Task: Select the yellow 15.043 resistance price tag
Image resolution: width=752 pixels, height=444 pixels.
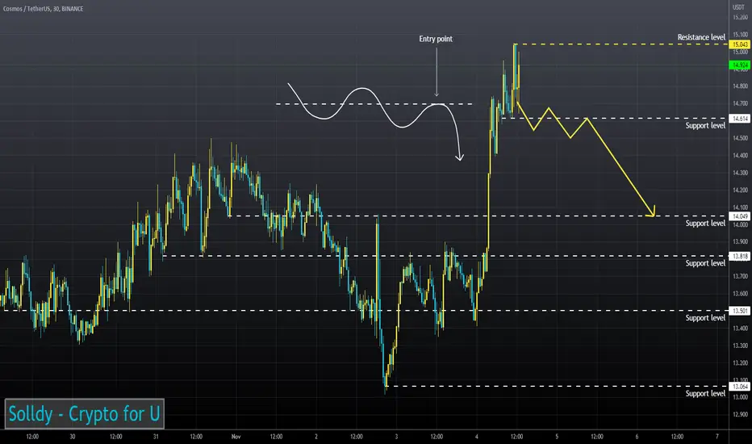Action: 740,44
